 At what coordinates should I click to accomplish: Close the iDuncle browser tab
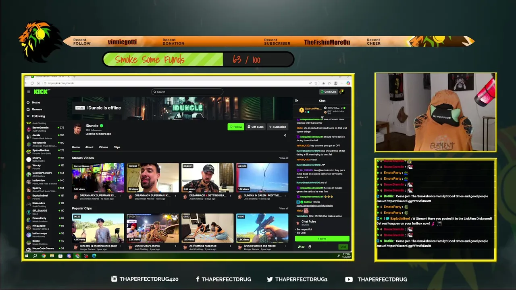[69, 77]
